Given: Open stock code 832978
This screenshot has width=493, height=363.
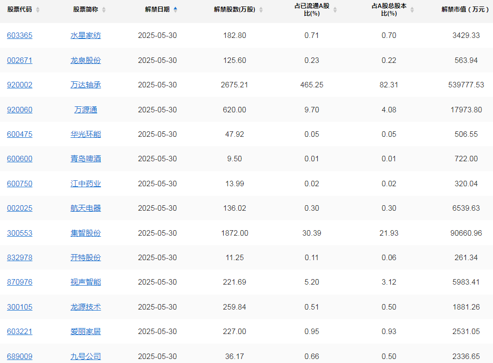Looking at the screenshot, I should pyautogui.click(x=20, y=258).
